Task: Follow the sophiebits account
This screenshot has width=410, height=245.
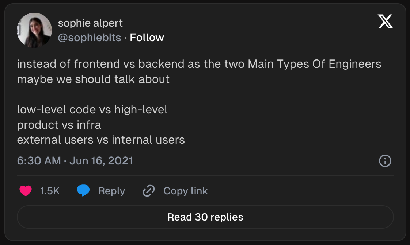Action: pyautogui.click(x=147, y=38)
